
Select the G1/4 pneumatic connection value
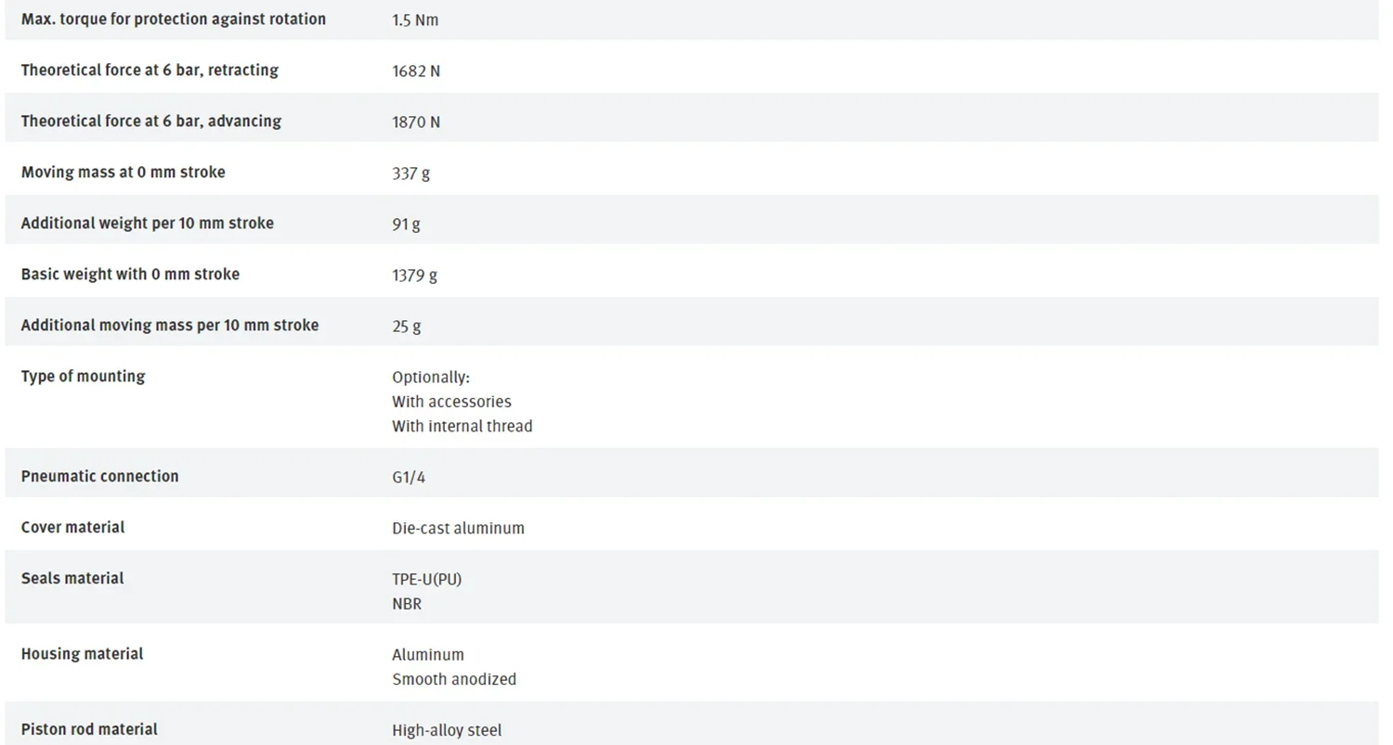point(408,478)
